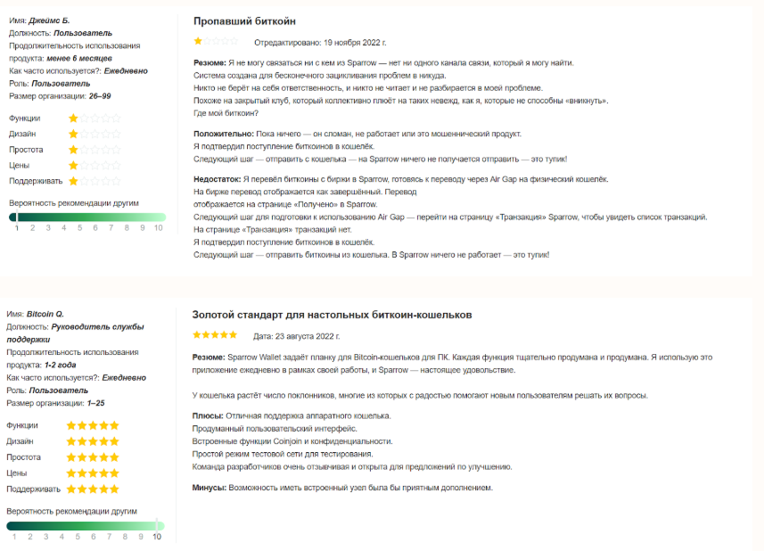Click the Цены five-star rating in Bitcoin Q.'s review

pos(93,473)
